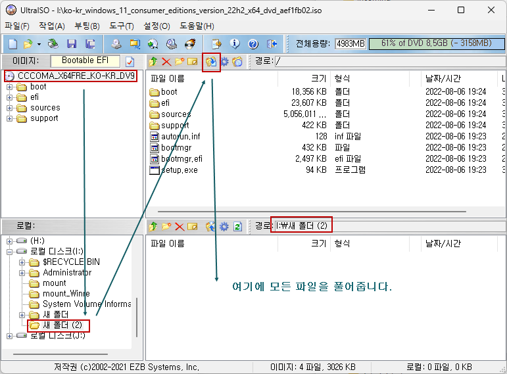The image size is (507, 374).
Task: Select 새 폴더 (2) in local tree
Action: point(62,325)
